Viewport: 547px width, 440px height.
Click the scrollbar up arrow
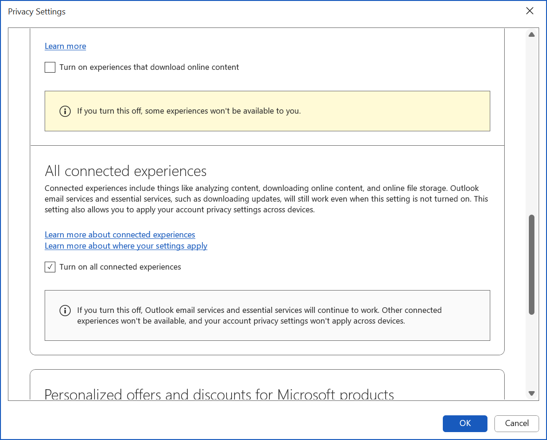(x=532, y=35)
